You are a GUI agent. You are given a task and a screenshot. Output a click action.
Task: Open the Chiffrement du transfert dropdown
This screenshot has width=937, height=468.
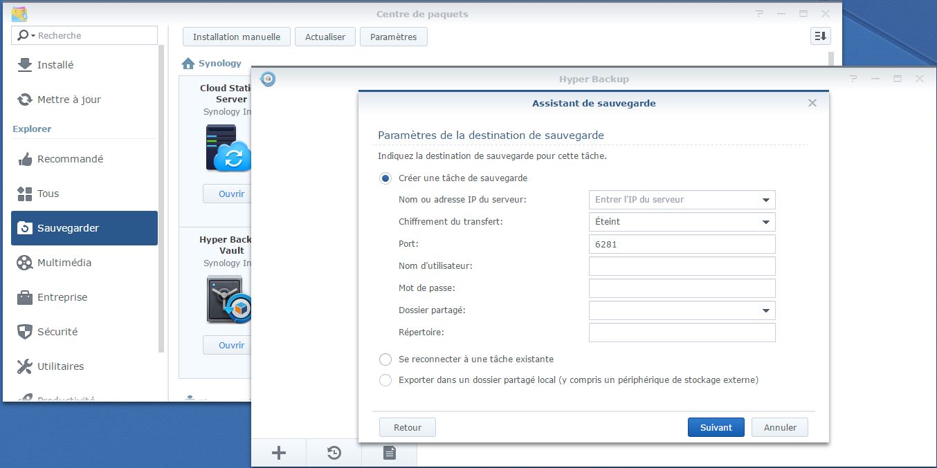click(766, 221)
